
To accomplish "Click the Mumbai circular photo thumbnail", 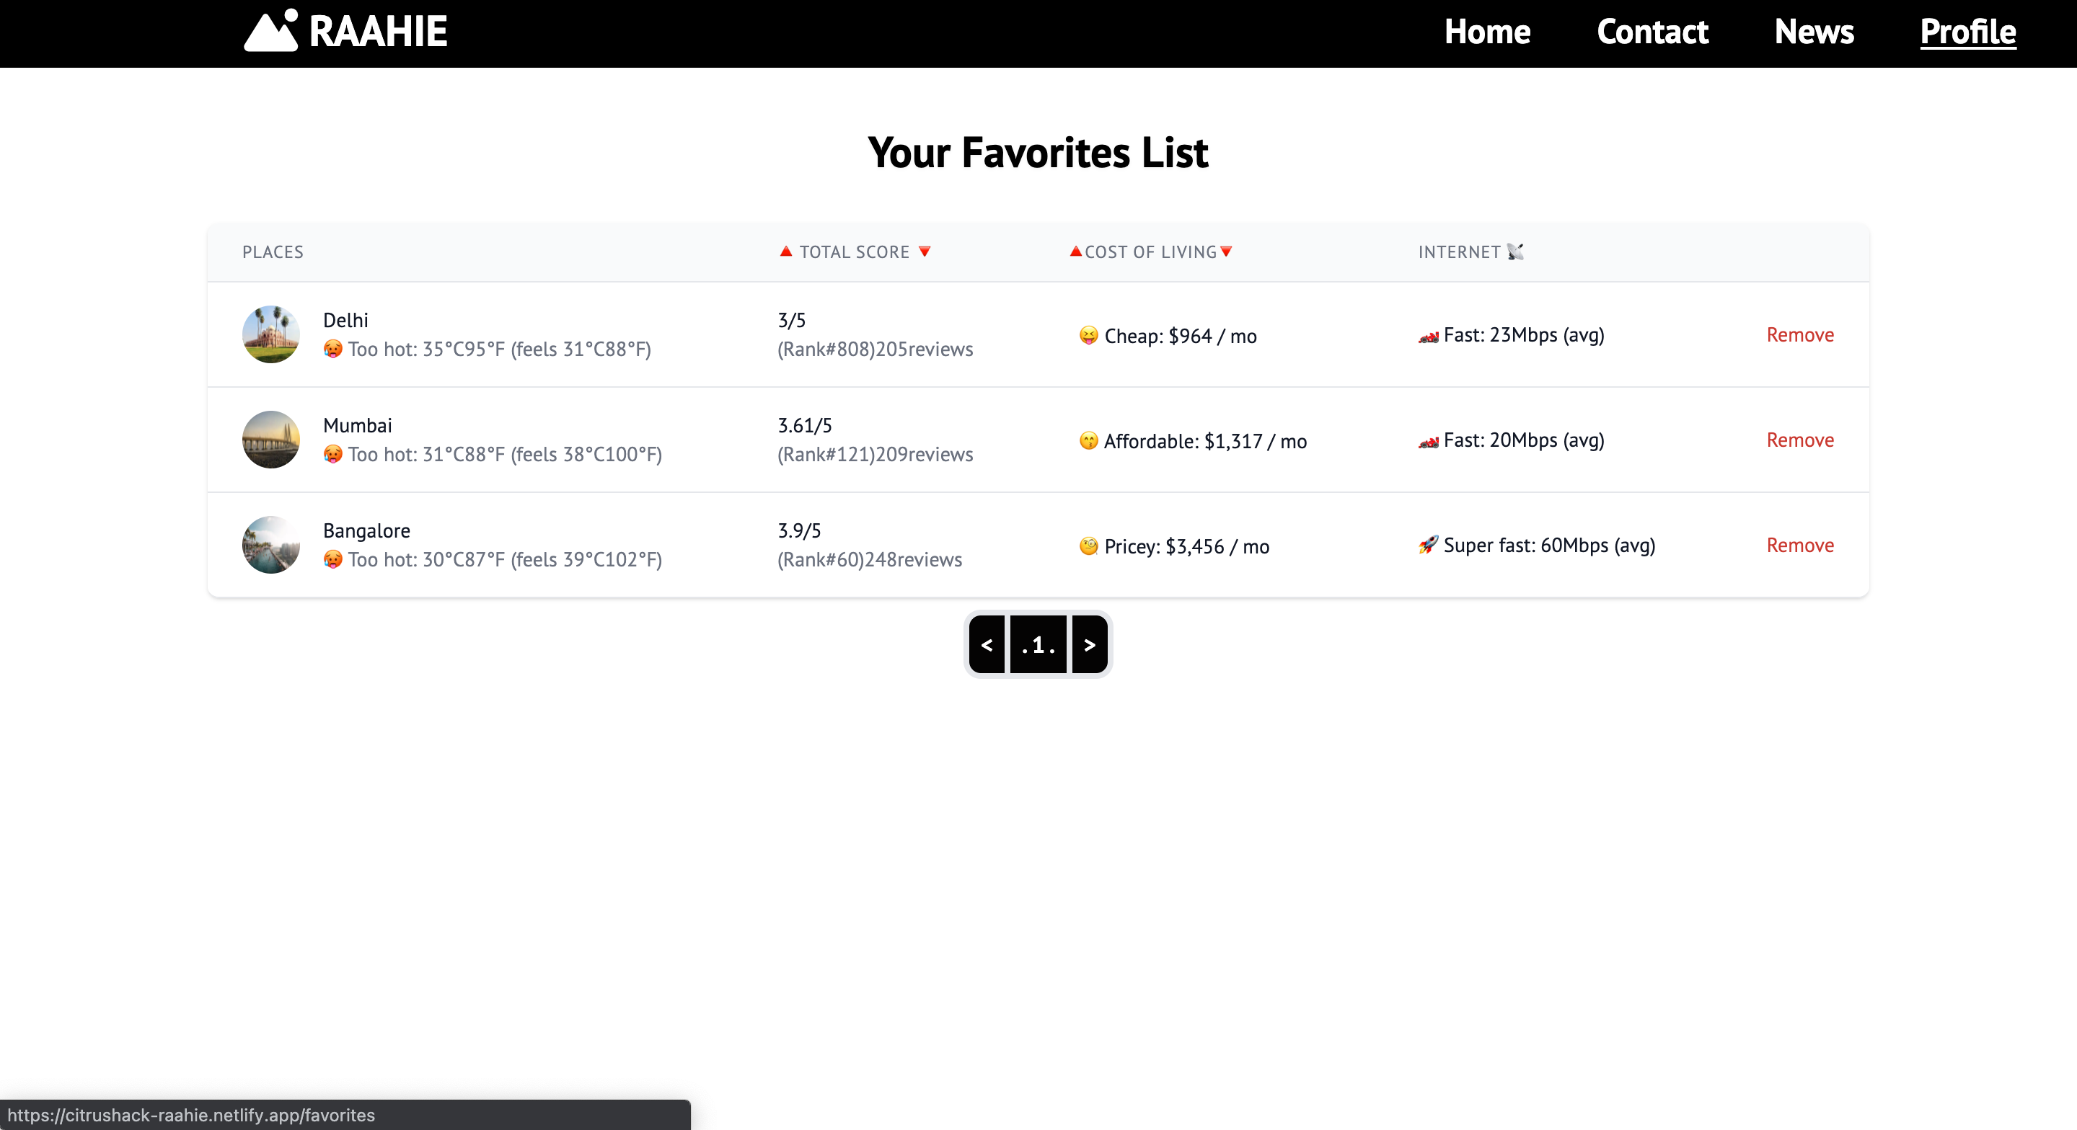I will 271,440.
